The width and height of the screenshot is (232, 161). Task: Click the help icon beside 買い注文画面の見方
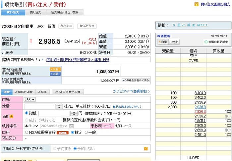pos(196,4)
